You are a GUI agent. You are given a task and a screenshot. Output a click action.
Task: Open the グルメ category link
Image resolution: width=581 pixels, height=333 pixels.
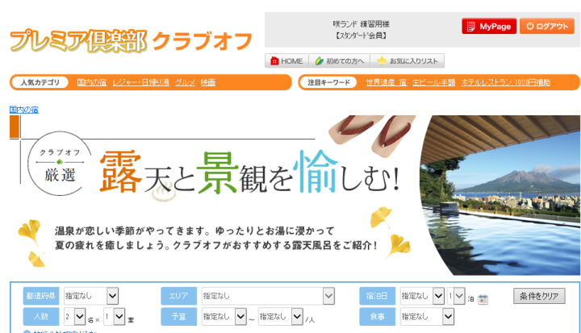[185, 82]
